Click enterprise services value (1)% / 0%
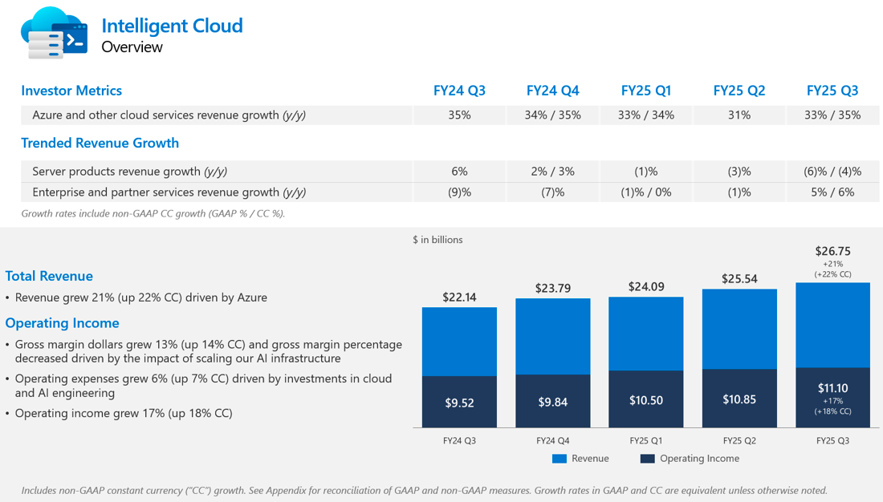The width and height of the screenshot is (883, 502). pos(646,192)
